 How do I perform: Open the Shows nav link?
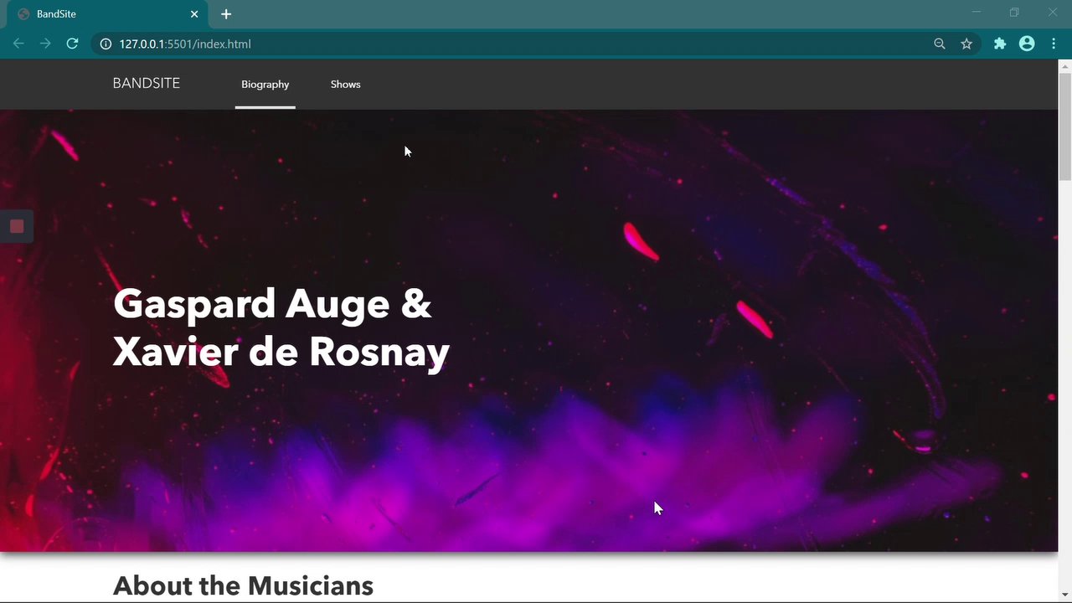(x=345, y=84)
